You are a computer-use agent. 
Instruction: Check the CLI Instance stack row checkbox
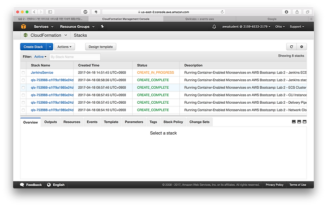23,95
